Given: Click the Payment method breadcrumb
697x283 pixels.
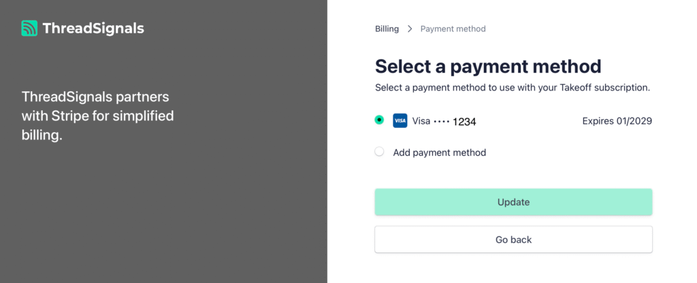Looking at the screenshot, I should 453,29.
